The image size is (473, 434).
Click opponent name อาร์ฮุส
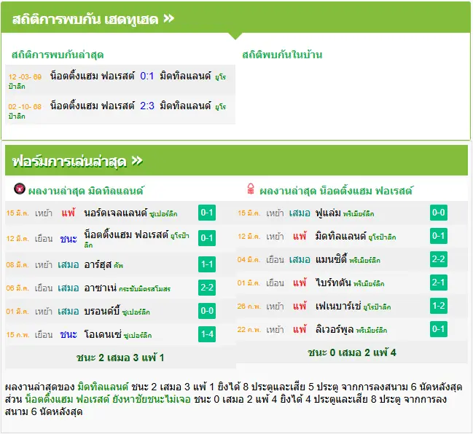tap(98, 265)
